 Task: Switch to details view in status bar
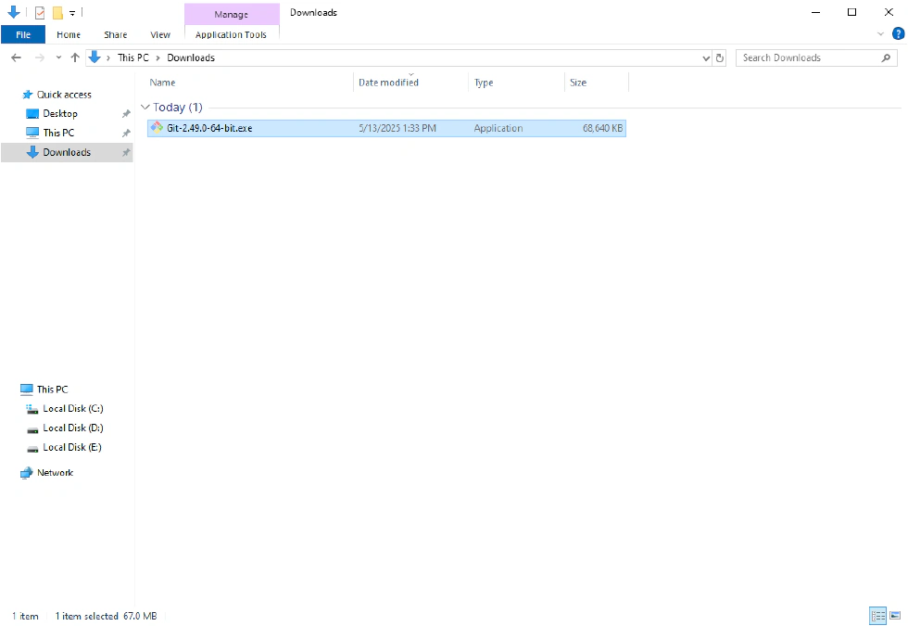tap(876, 616)
